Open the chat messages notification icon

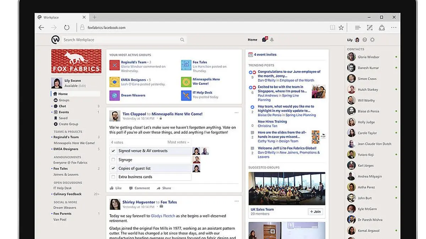[264, 40]
